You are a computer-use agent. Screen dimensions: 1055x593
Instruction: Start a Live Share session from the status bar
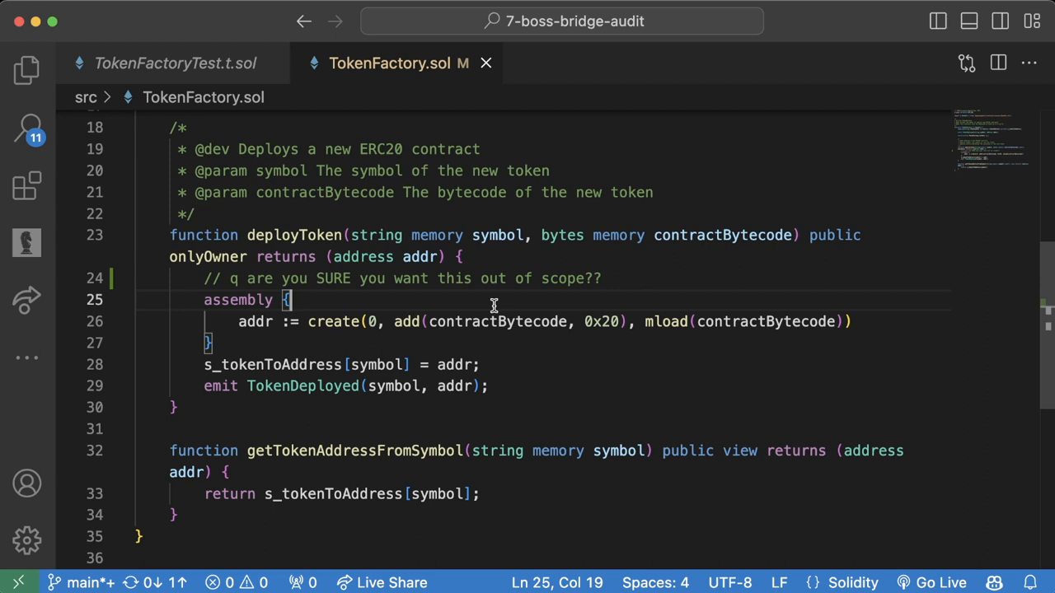[x=382, y=582]
